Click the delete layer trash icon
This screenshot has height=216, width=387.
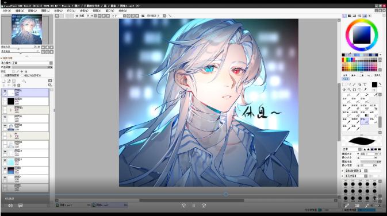coord(19,86)
